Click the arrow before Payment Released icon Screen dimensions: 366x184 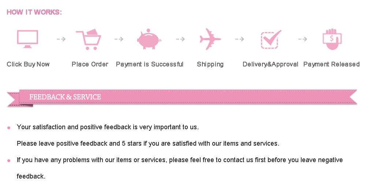pyautogui.click(x=302, y=39)
